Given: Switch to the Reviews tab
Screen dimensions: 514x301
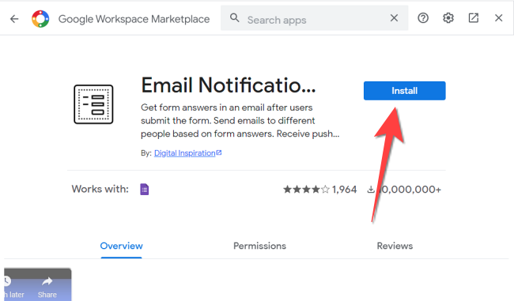Looking at the screenshot, I should coord(395,246).
